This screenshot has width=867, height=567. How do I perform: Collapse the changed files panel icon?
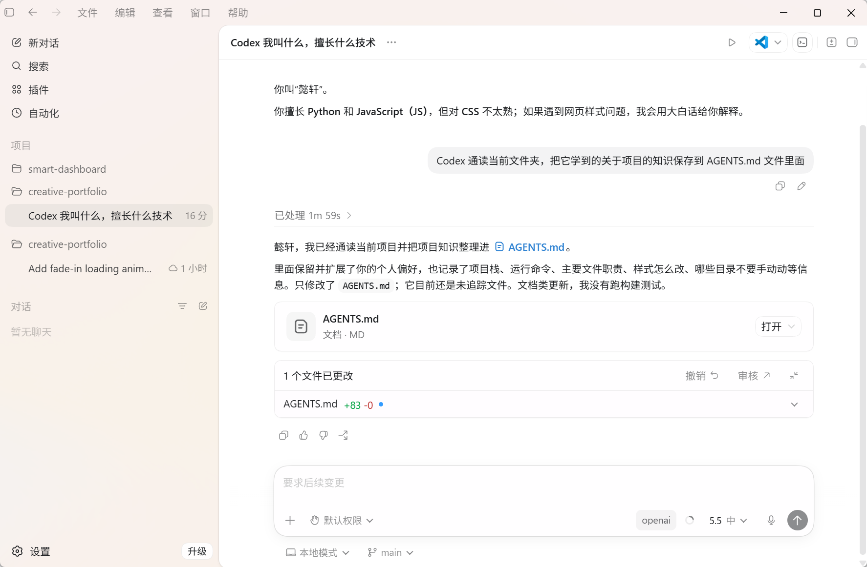tap(794, 376)
